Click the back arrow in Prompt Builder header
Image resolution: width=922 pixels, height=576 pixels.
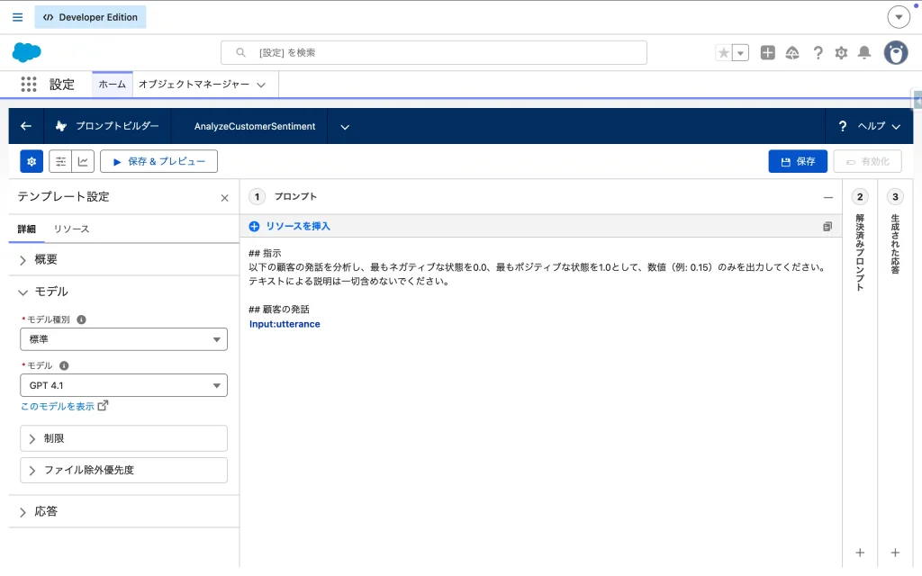click(x=26, y=126)
